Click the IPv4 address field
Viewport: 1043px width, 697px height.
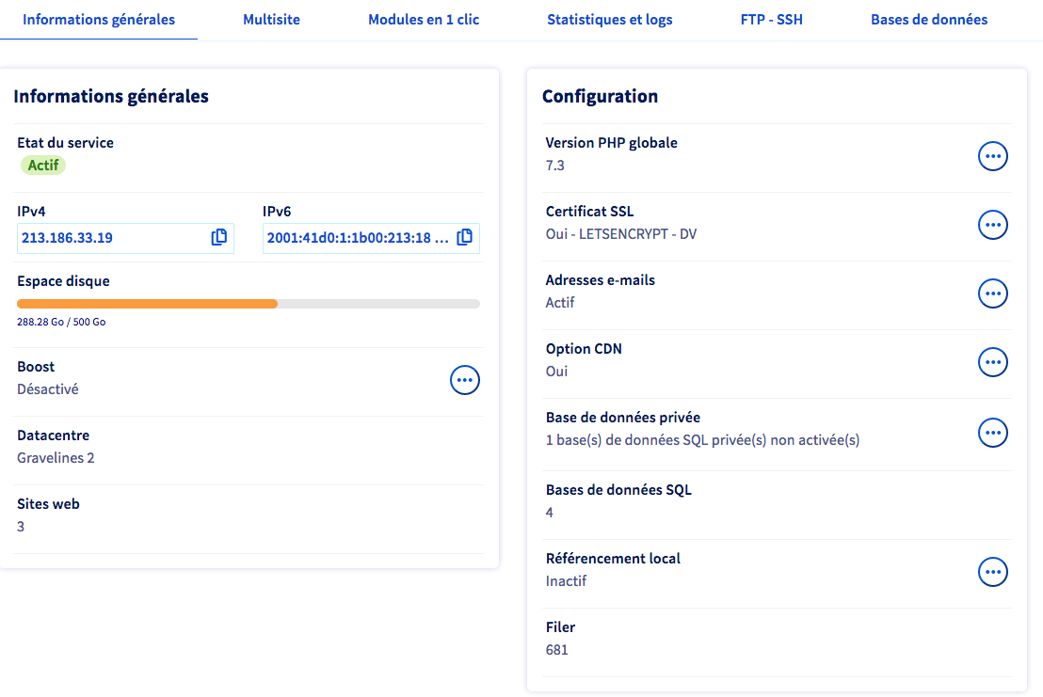tap(111, 238)
